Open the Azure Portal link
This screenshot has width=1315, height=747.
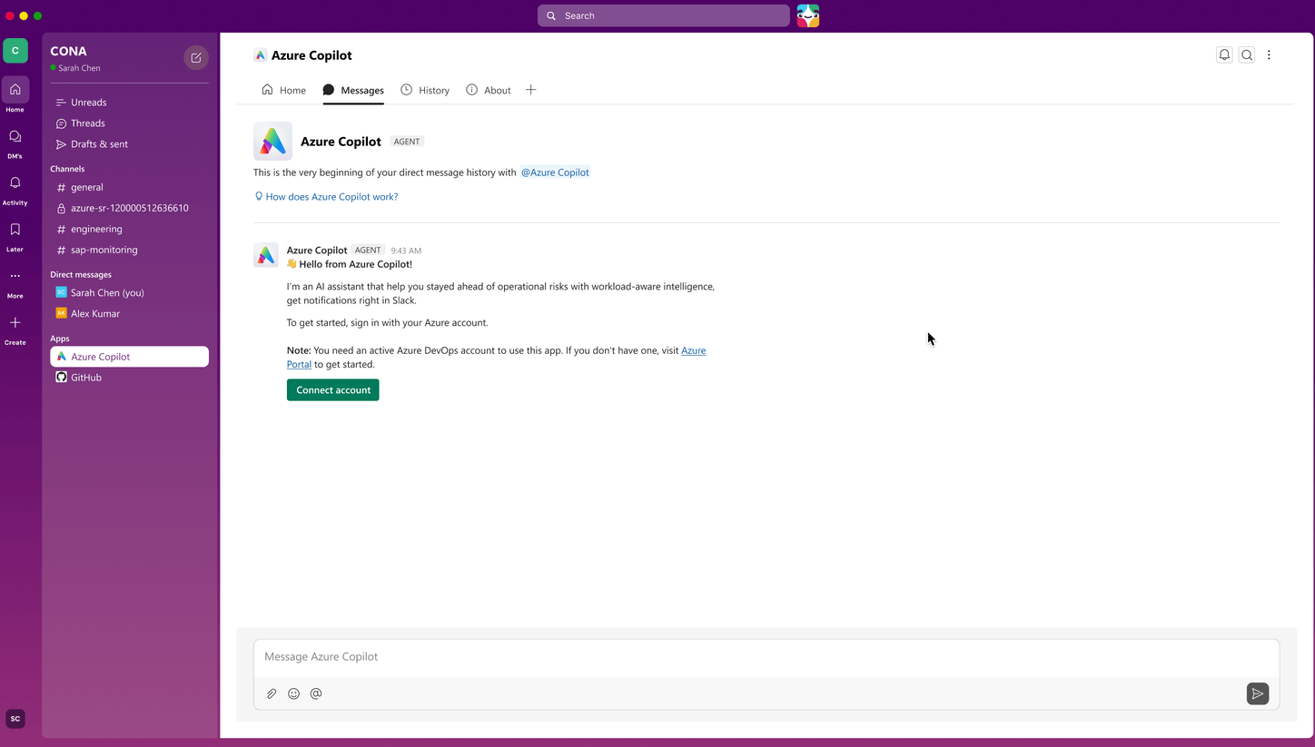496,357
